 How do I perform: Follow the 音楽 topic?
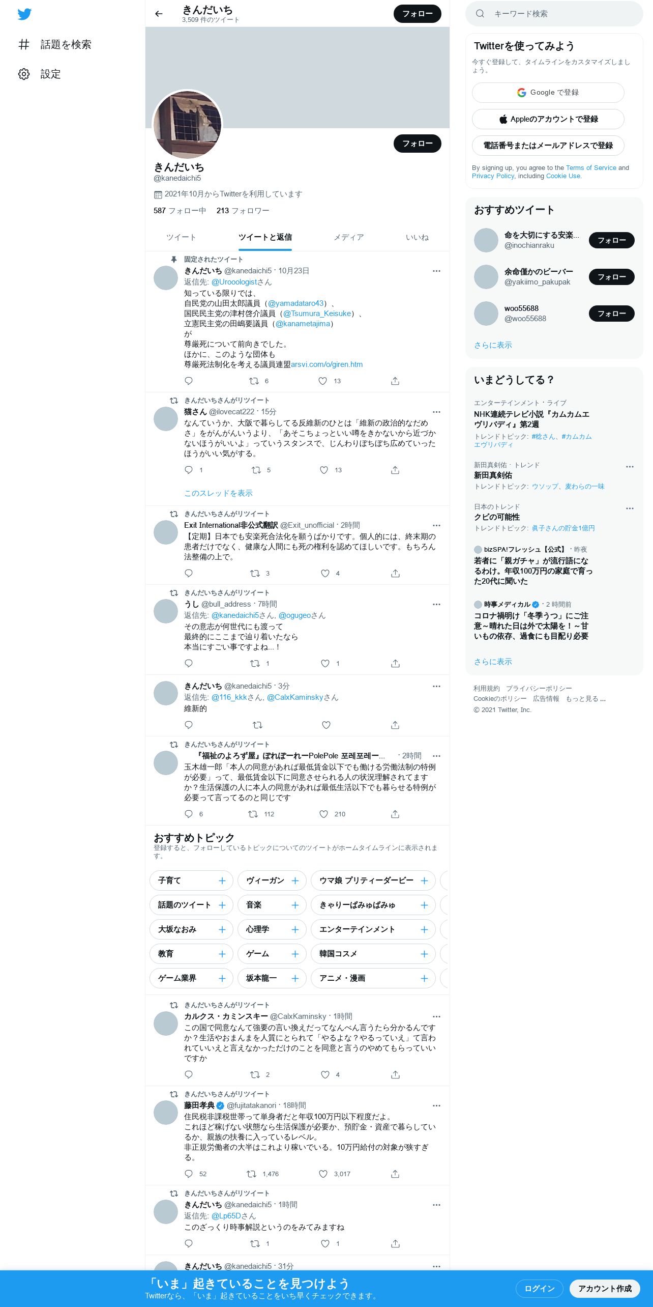(x=295, y=905)
